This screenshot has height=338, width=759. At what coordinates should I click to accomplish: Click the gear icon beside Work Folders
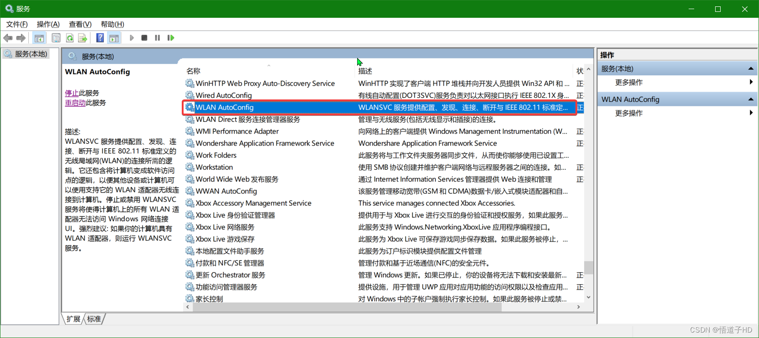(190, 155)
